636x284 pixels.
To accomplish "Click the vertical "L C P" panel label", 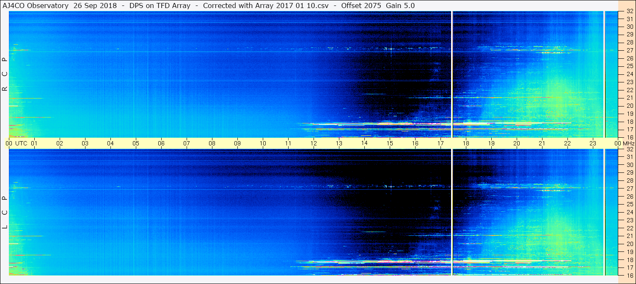I will [5, 212].
